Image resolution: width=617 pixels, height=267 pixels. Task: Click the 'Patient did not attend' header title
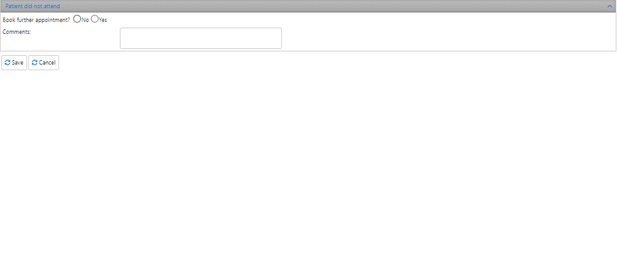[x=33, y=6]
